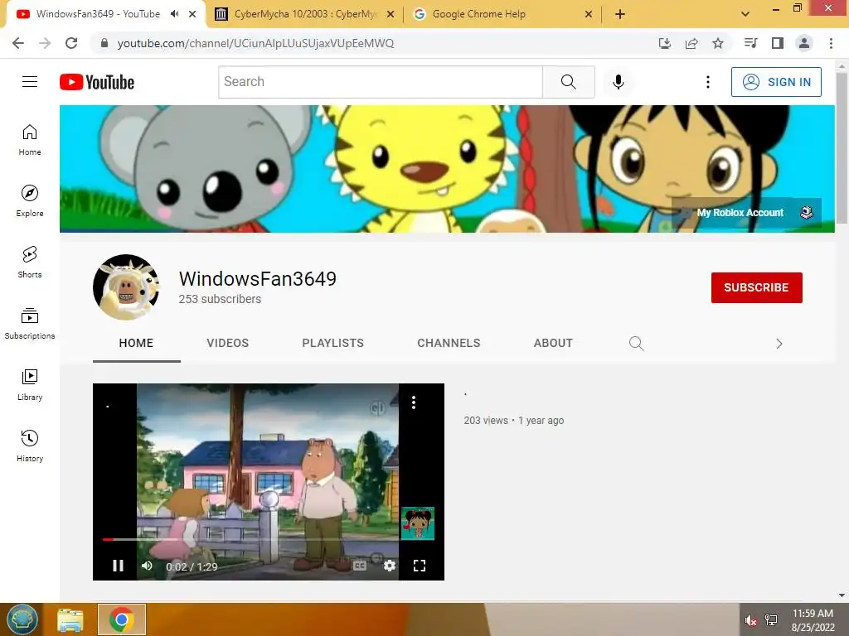Click the SIGN IN button

776,82
